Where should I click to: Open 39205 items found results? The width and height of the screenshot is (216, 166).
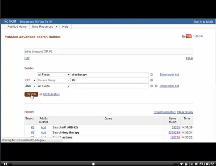tap(176, 128)
